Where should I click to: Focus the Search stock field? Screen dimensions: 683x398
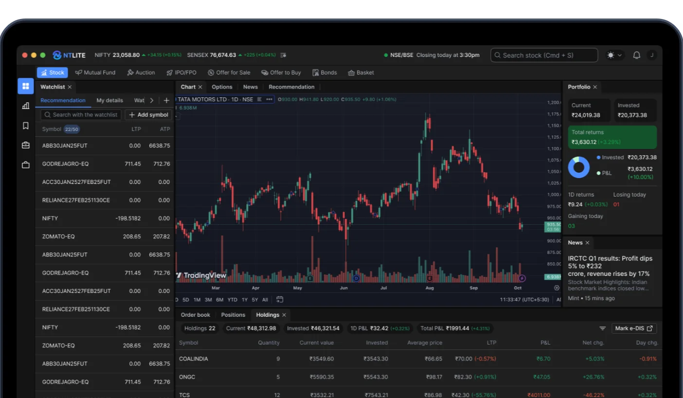[x=544, y=55]
